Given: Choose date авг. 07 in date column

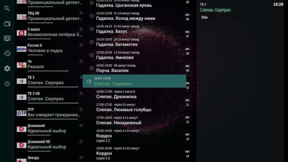Looking at the screenshot, I should [x=187, y=34].
